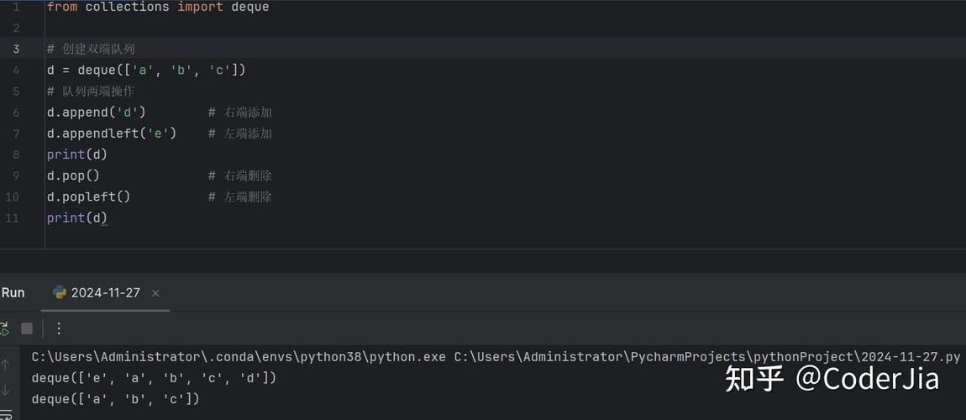The width and height of the screenshot is (966, 420).
Task: Click the comment '# 右端删除'
Action: tap(239, 176)
